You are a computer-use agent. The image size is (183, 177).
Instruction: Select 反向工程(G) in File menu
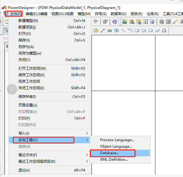50,140
